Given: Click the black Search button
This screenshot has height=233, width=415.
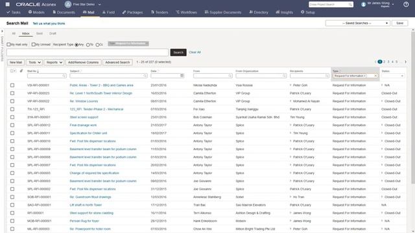Looking at the screenshot, I should point(178,52).
